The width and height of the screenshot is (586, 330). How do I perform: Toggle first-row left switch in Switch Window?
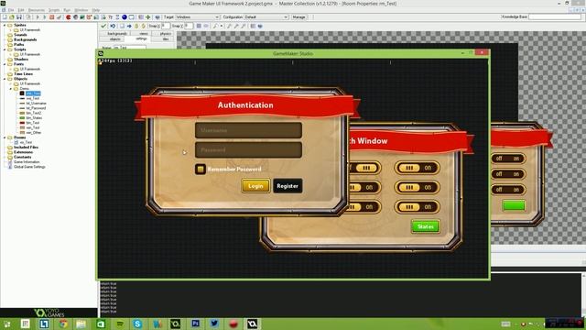click(364, 168)
